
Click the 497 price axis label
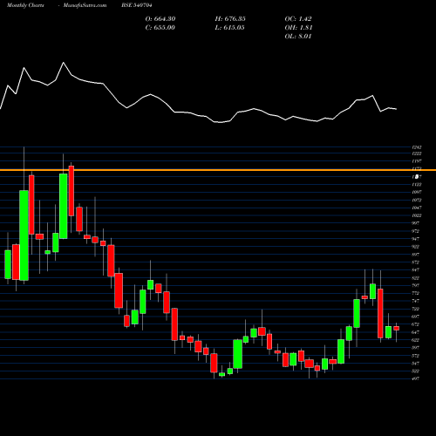pyautogui.click(x=416, y=378)
